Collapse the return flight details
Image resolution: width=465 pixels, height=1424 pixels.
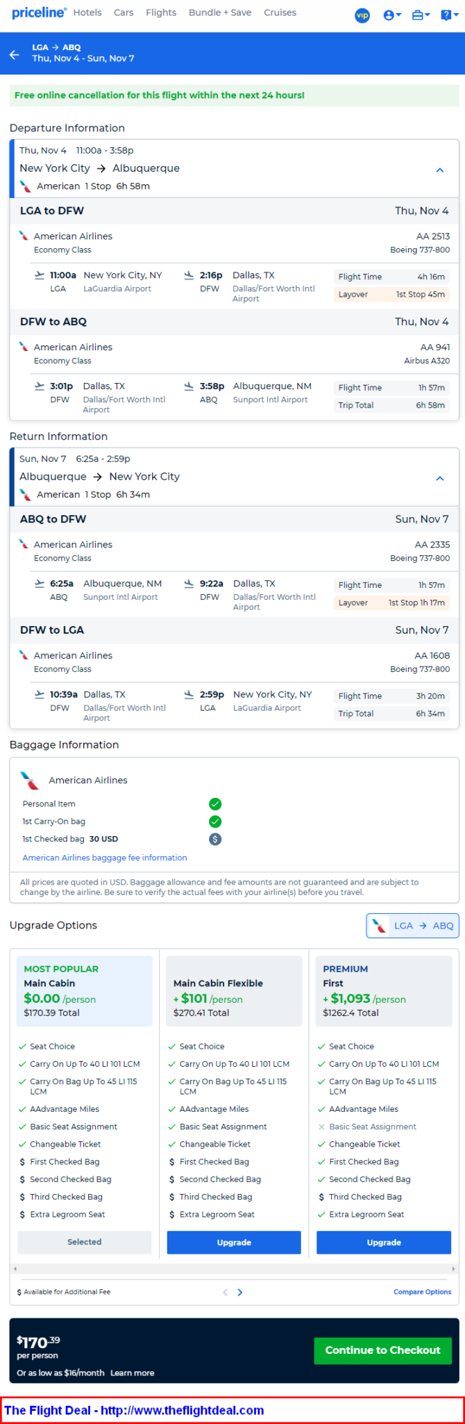click(440, 478)
